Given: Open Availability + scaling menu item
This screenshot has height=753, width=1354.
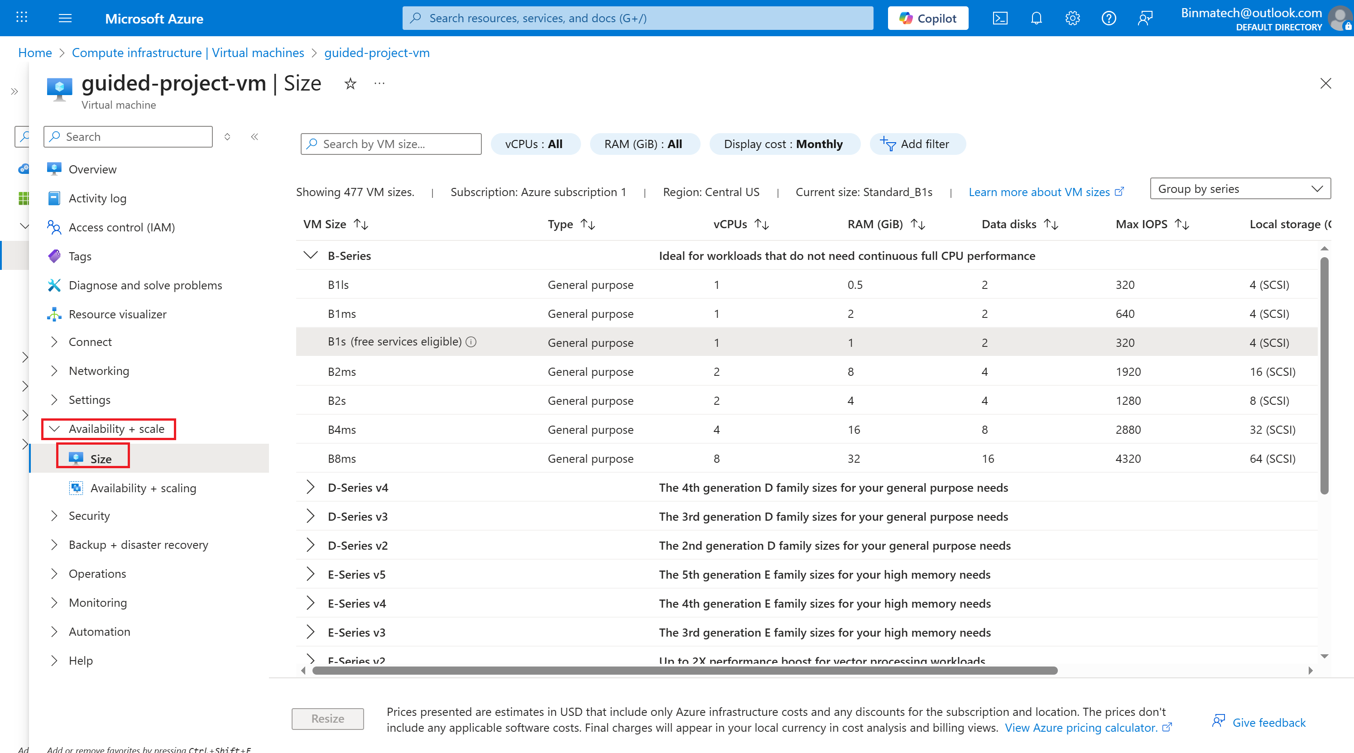Looking at the screenshot, I should click(143, 488).
